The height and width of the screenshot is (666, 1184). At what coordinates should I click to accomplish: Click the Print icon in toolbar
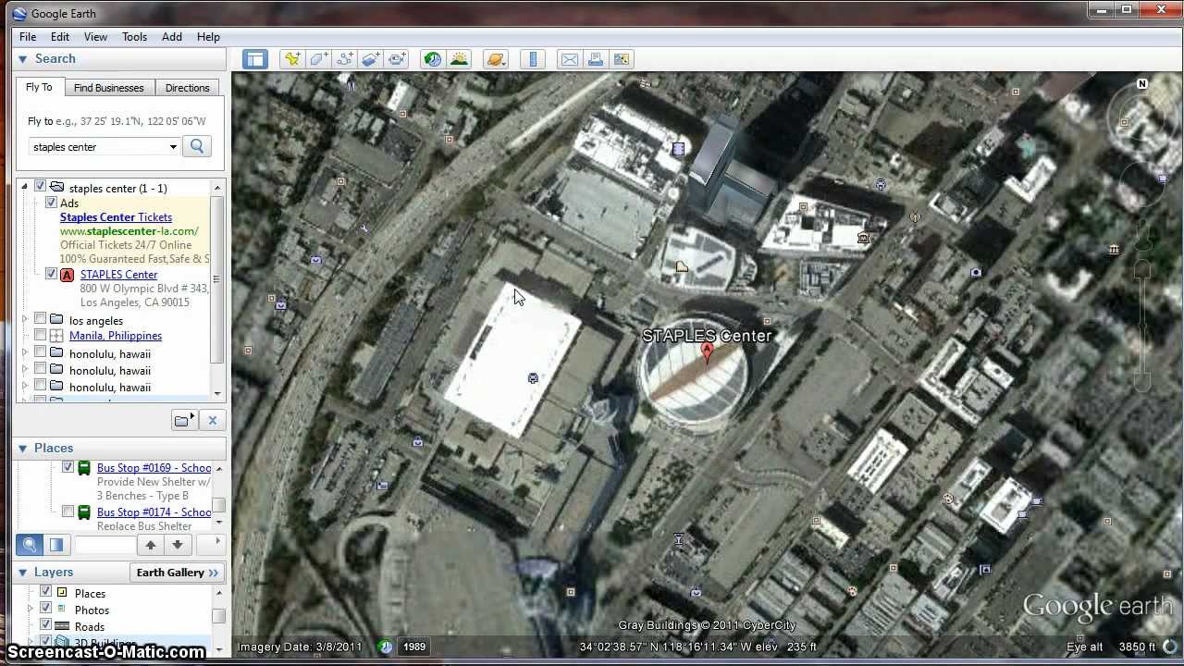tap(596, 59)
